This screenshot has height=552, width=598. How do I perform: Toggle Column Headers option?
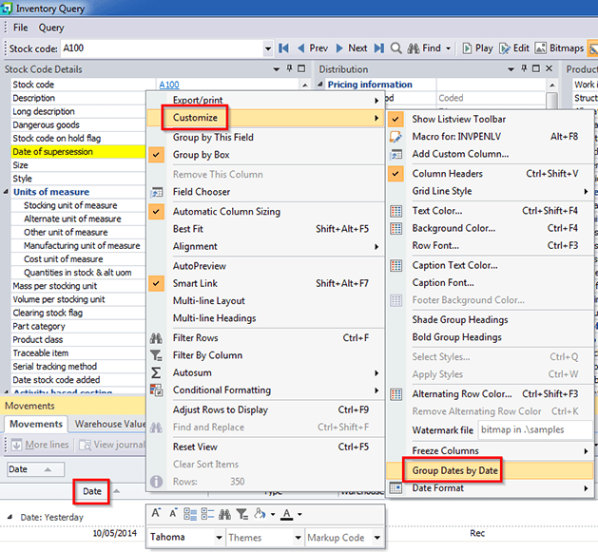point(395,174)
